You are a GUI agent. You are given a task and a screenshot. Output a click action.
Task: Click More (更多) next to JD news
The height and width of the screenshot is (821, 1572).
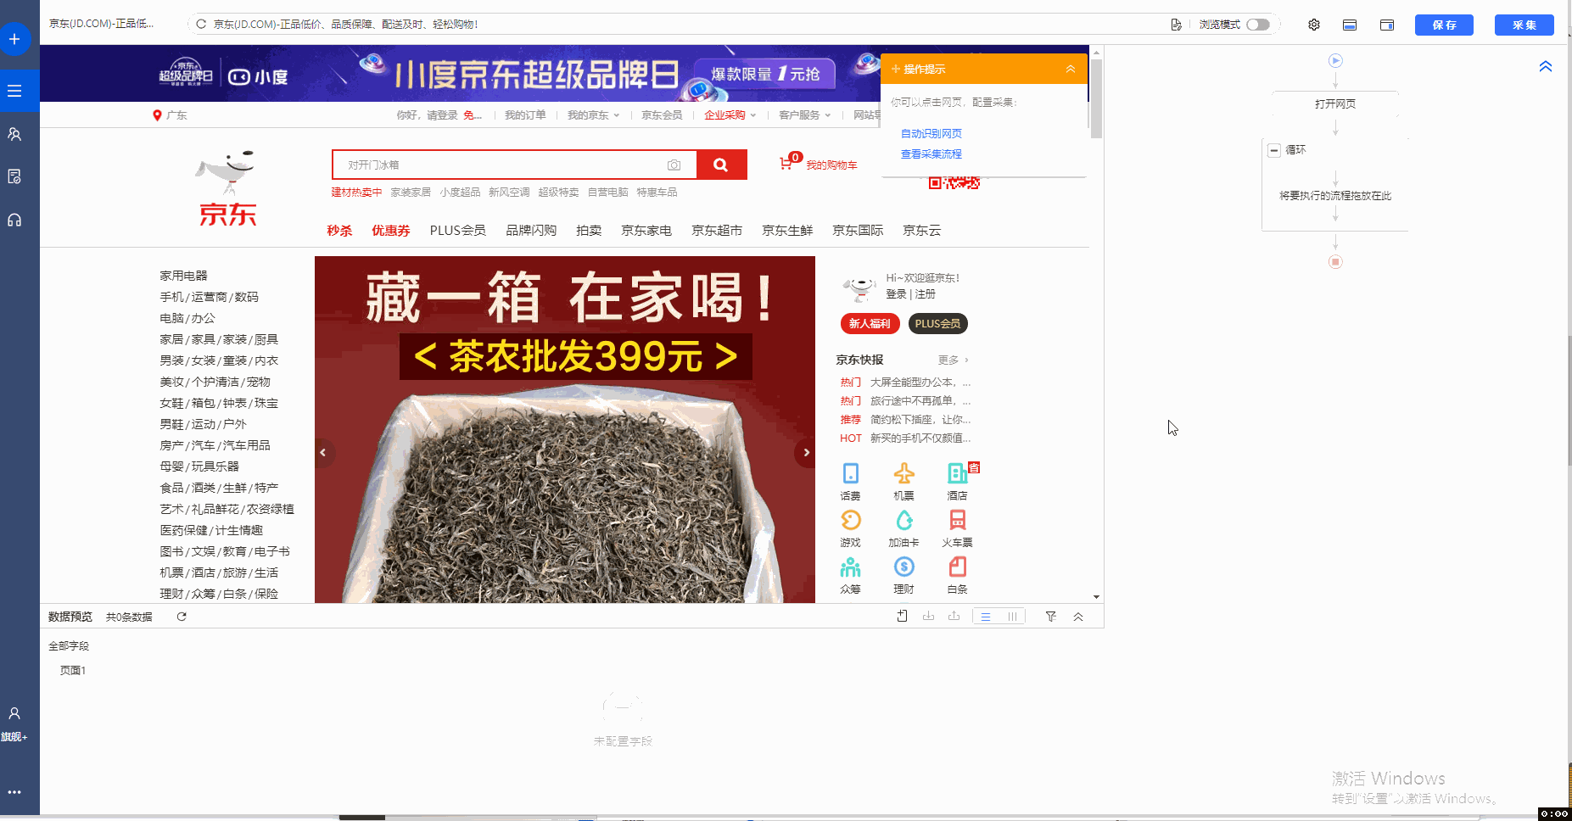pos(953,360)
